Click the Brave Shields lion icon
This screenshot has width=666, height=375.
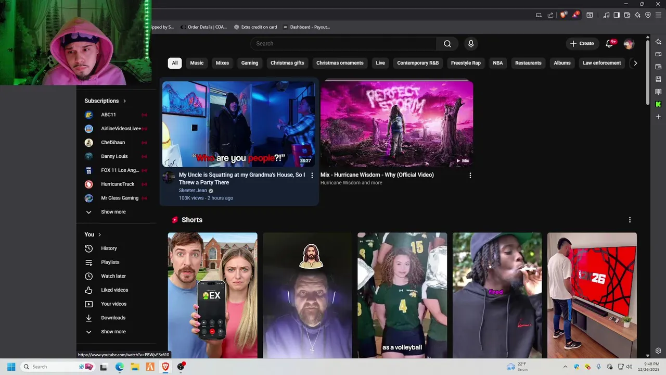click(x=563, y=15)
